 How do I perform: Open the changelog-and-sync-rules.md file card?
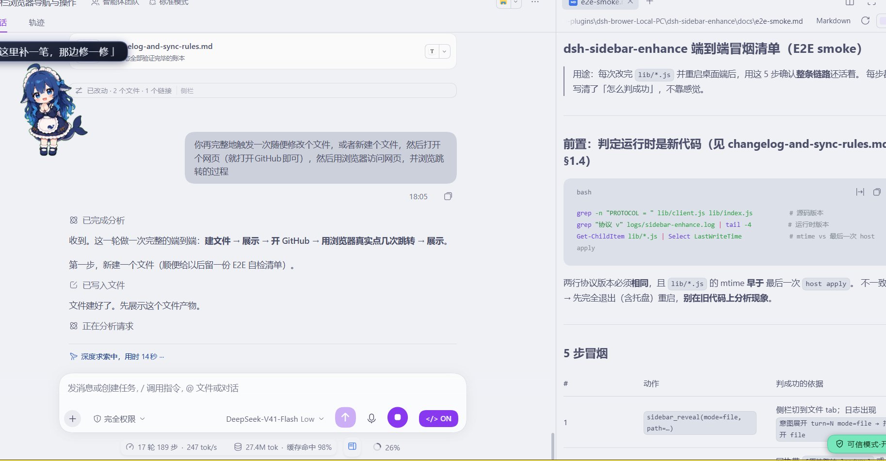point(262,51)
